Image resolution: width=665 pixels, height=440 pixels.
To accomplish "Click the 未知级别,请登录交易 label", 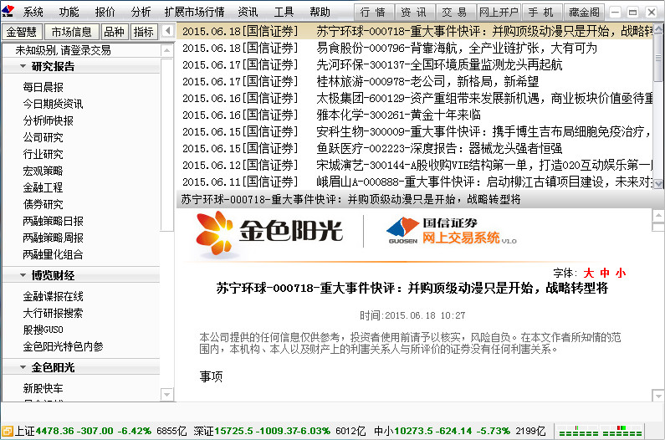I will pyautogui.click(x=64, y=50).
